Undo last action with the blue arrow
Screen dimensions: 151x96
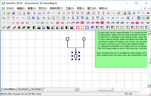pyautogui.click(x=48, y=13)
